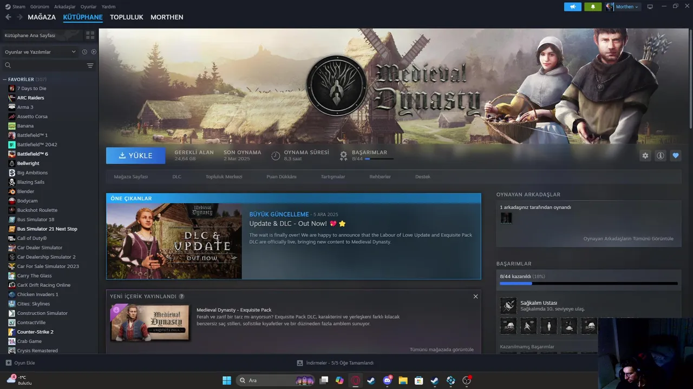The image size is (693, 389).
Task: Open the green notifications bell
Action: click(x=593, y=6)
